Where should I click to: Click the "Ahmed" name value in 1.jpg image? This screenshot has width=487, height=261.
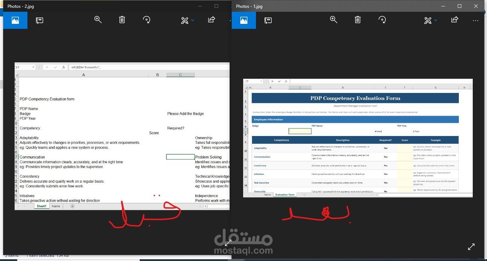[378, 131]
